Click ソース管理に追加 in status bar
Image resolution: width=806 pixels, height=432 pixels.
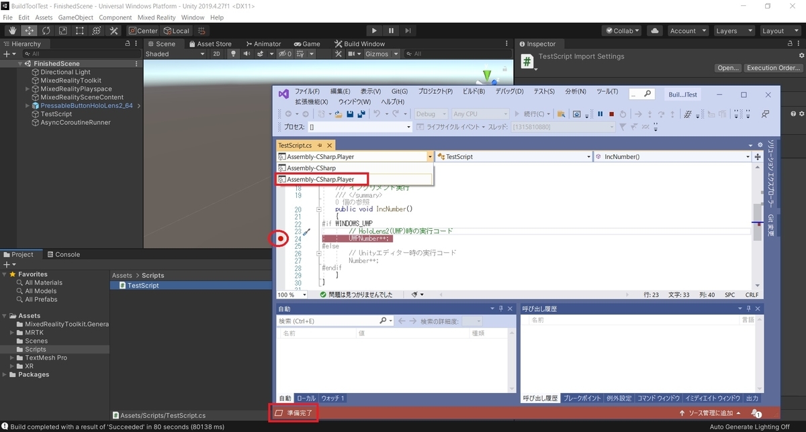(x=710, y=413)
